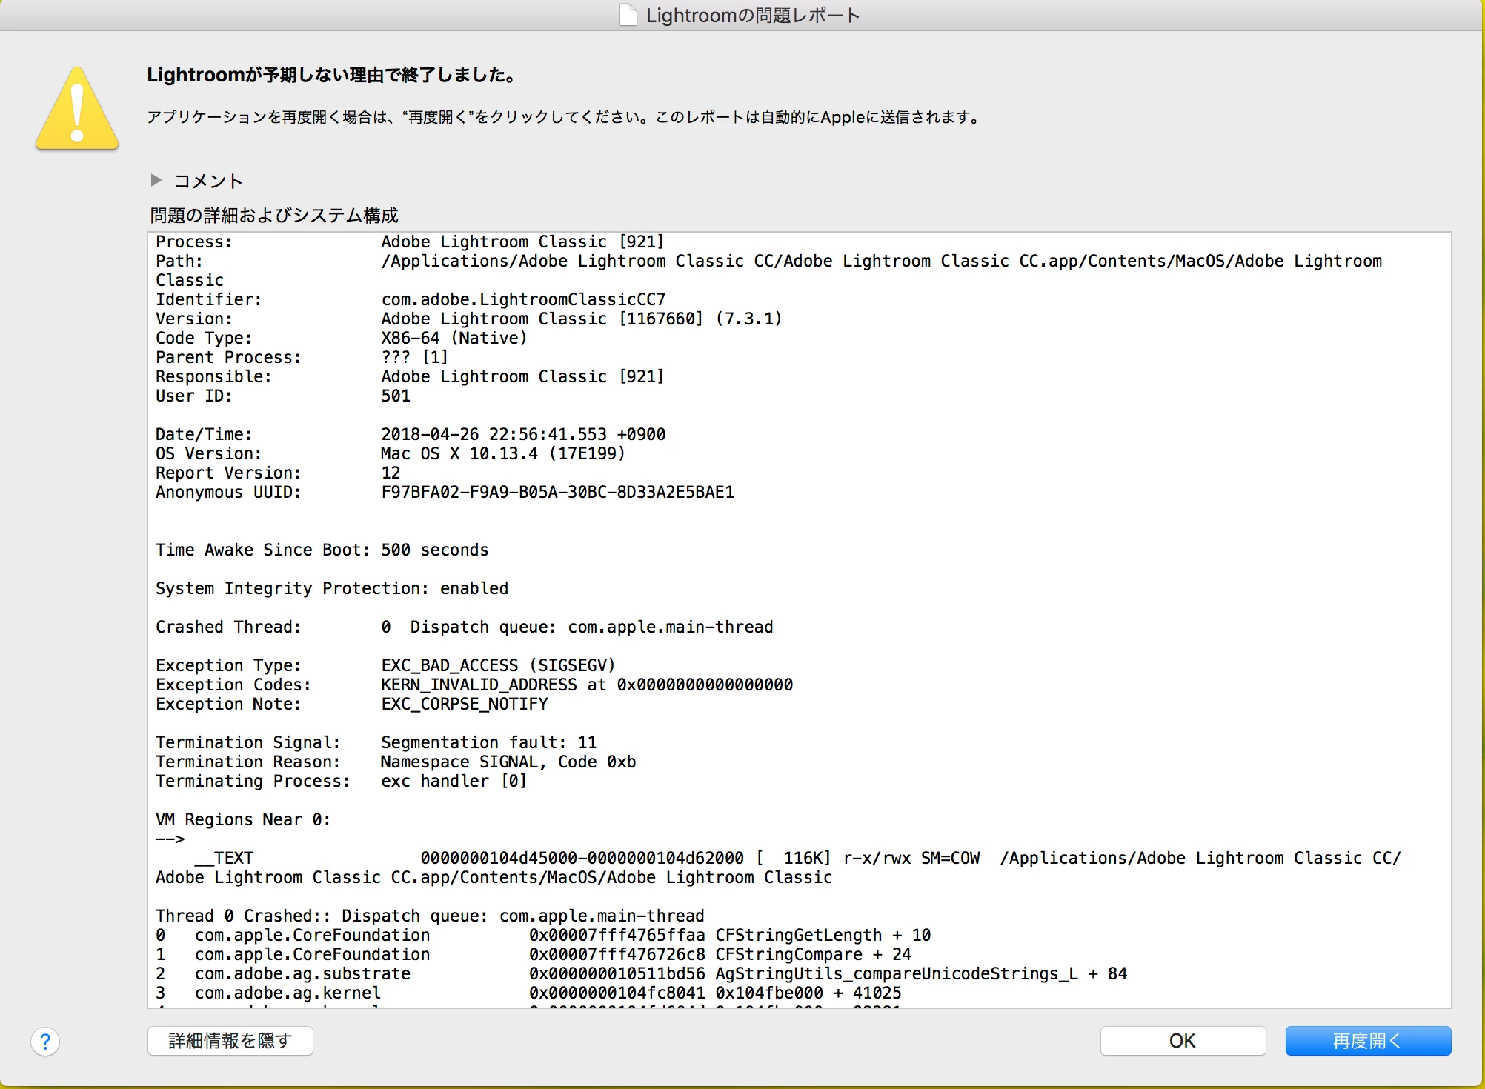Screen dimensions: 1485x1089
Task: Click the document icon in title bar
Action: tap(628, 15)
